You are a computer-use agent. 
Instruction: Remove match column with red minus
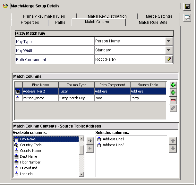tap(173, 100)
